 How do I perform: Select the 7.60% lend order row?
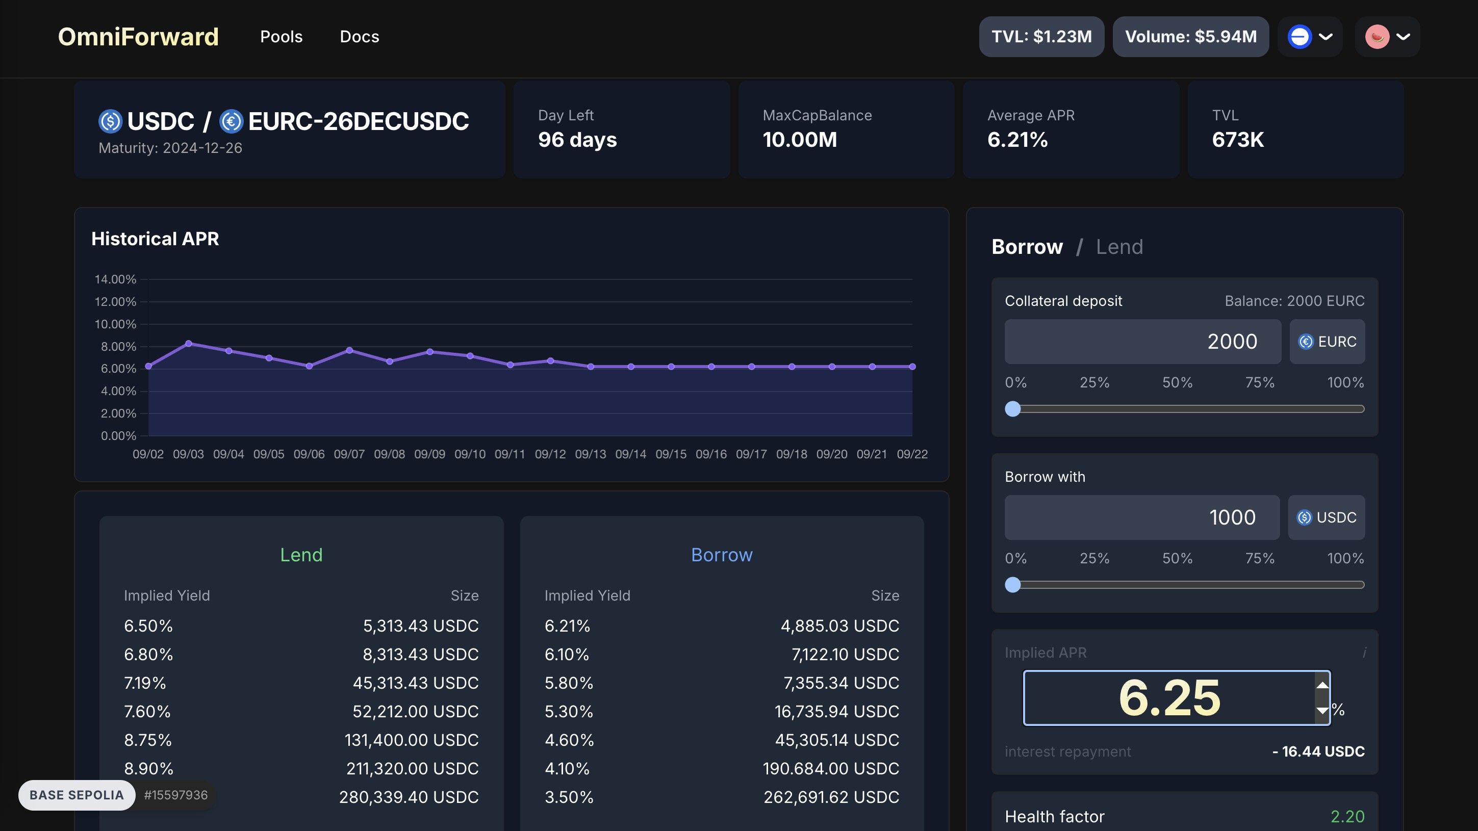pyautogui.click(x=301, y=712)
